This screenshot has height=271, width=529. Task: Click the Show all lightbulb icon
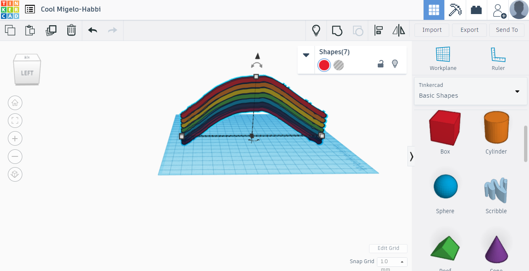pos(316,30)
